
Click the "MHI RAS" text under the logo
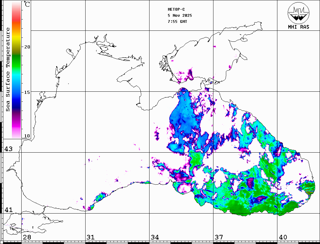298,27
